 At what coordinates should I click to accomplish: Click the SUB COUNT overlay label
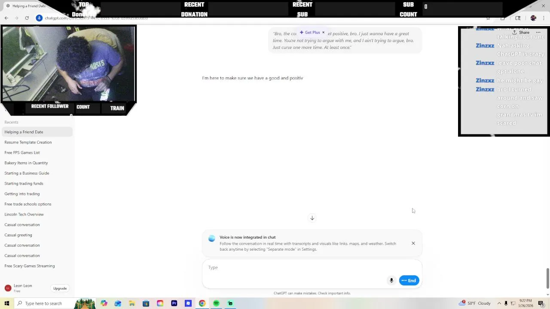pos(408,9)
